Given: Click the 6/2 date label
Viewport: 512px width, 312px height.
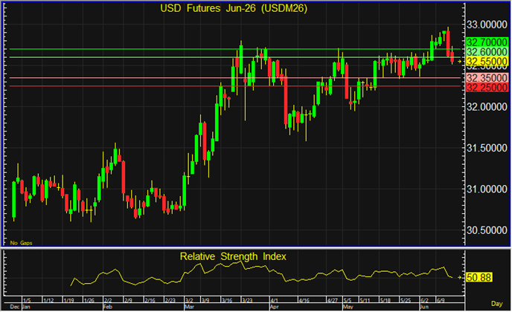Looking at the screenshot, I should pyautogui.click(x=424, y=300).
